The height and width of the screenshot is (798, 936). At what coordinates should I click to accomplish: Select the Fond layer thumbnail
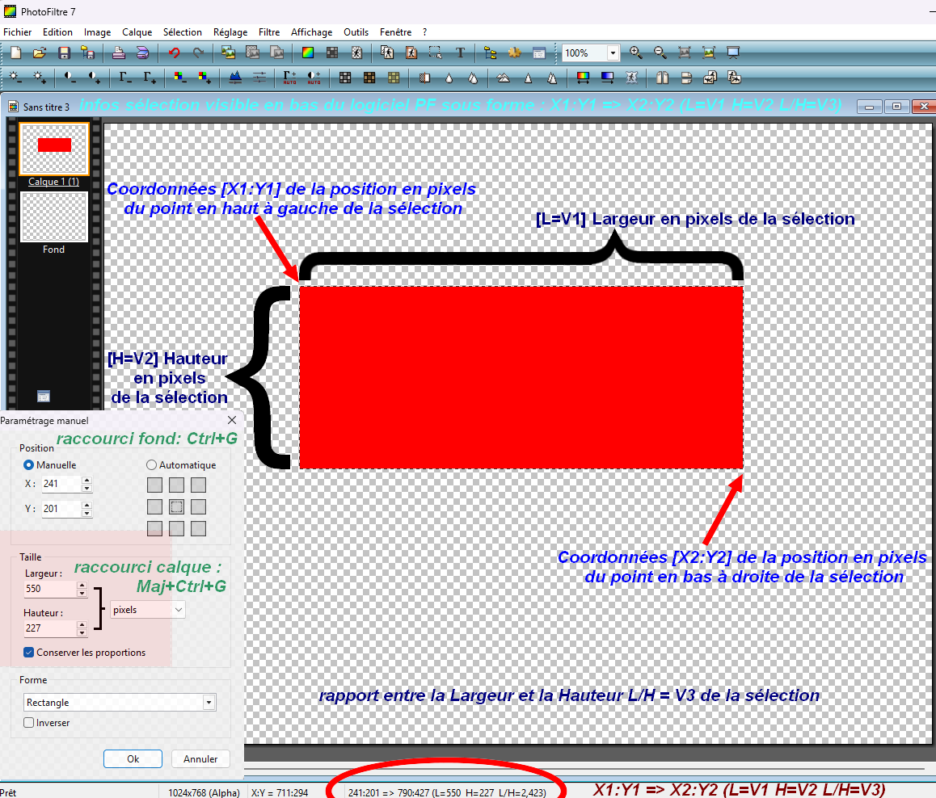point(54,216)
